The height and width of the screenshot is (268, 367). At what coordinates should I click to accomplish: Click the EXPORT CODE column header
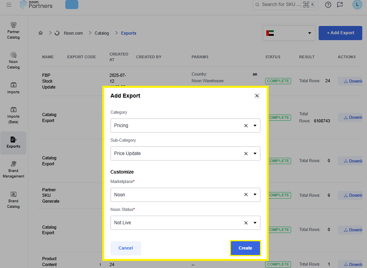(x=81, y=57)
